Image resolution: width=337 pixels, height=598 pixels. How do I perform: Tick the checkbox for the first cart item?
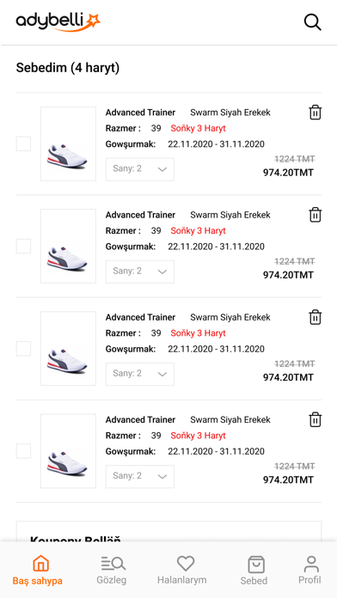pyautogui.click(x=23, y=143)
